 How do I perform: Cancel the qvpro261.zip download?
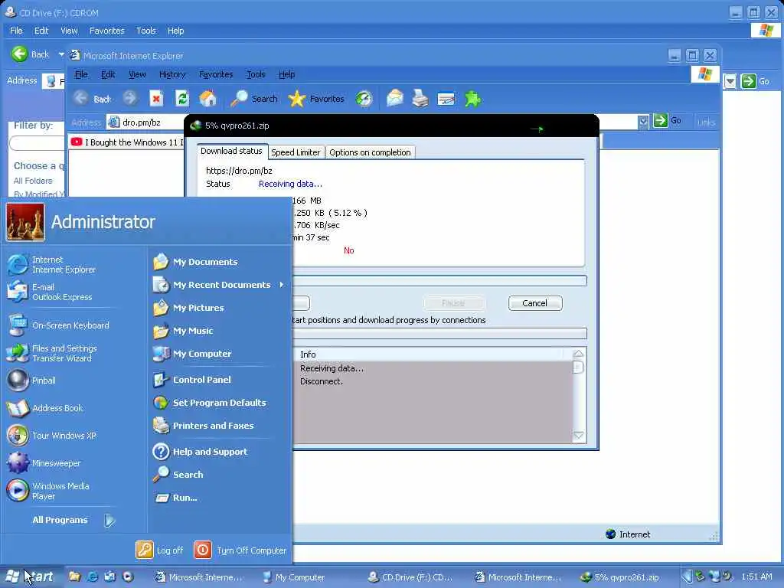pos(535,303)
